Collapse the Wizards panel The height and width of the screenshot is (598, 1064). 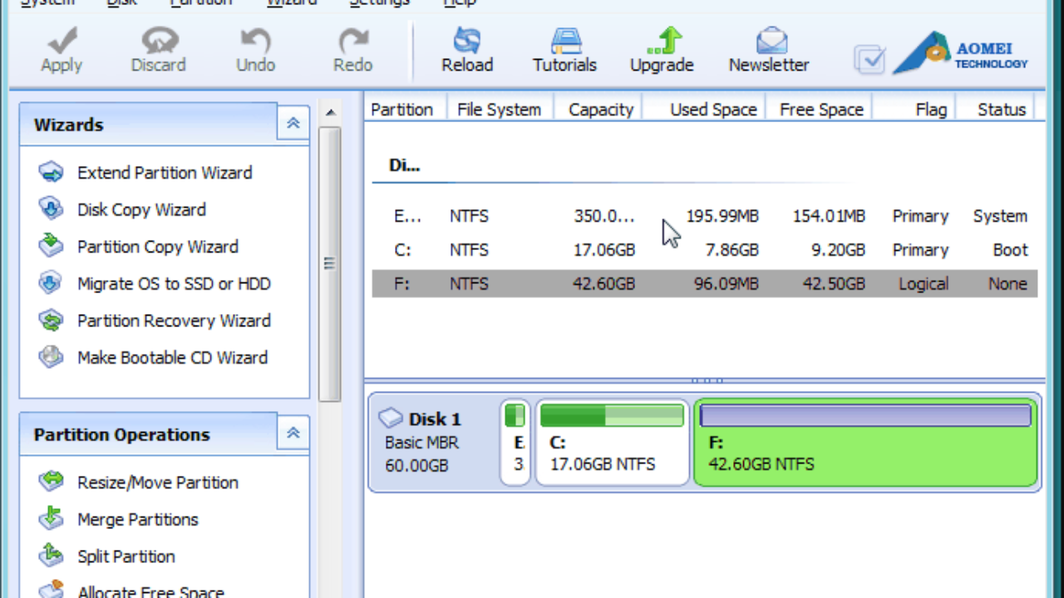pos(293,124)
